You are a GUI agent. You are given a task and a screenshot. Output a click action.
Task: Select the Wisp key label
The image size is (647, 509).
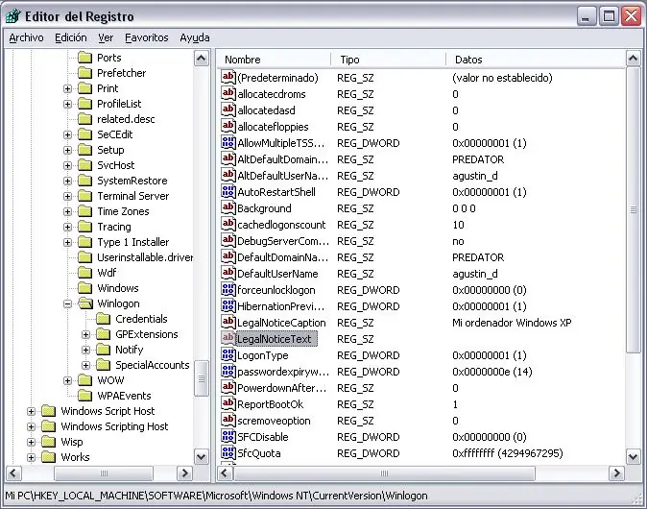click(x=72, y=442)
